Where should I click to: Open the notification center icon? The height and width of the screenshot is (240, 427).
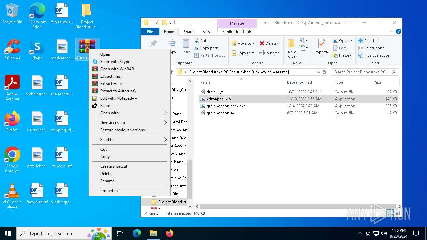(x=416, y=233)
